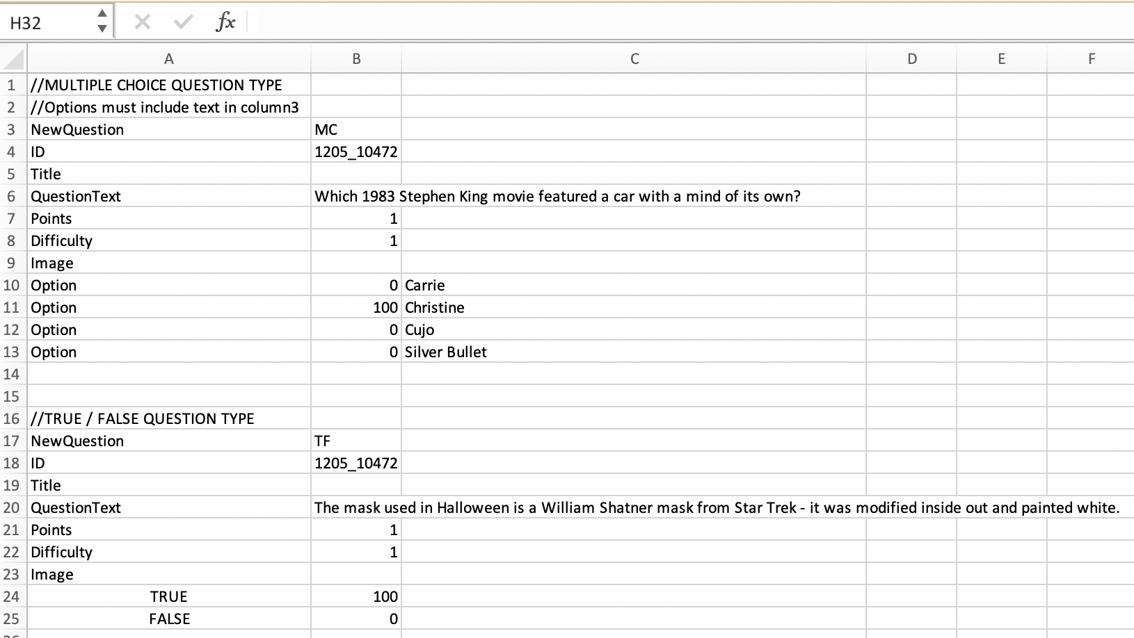The height and width of the screenshot is (638, 1134).
Task: Click ID value '1205_10472' in row 18
Action: click(356, 463)
